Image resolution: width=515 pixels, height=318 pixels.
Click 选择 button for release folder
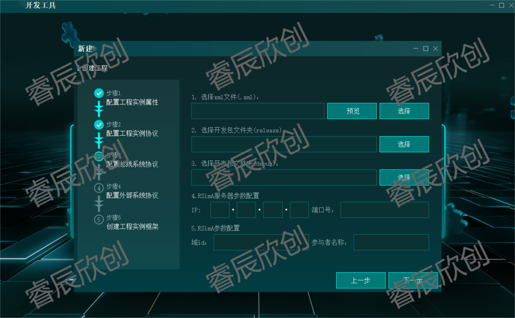404,144
